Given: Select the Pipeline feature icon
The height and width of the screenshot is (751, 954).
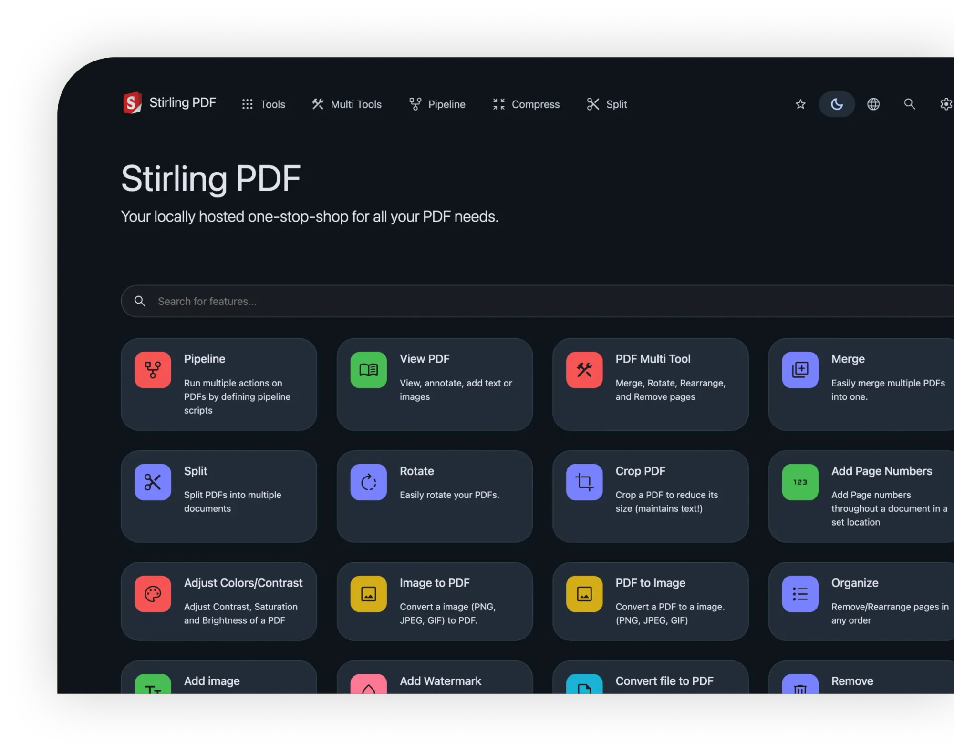Looking at the screenshot, I should (x=153, y=370).
